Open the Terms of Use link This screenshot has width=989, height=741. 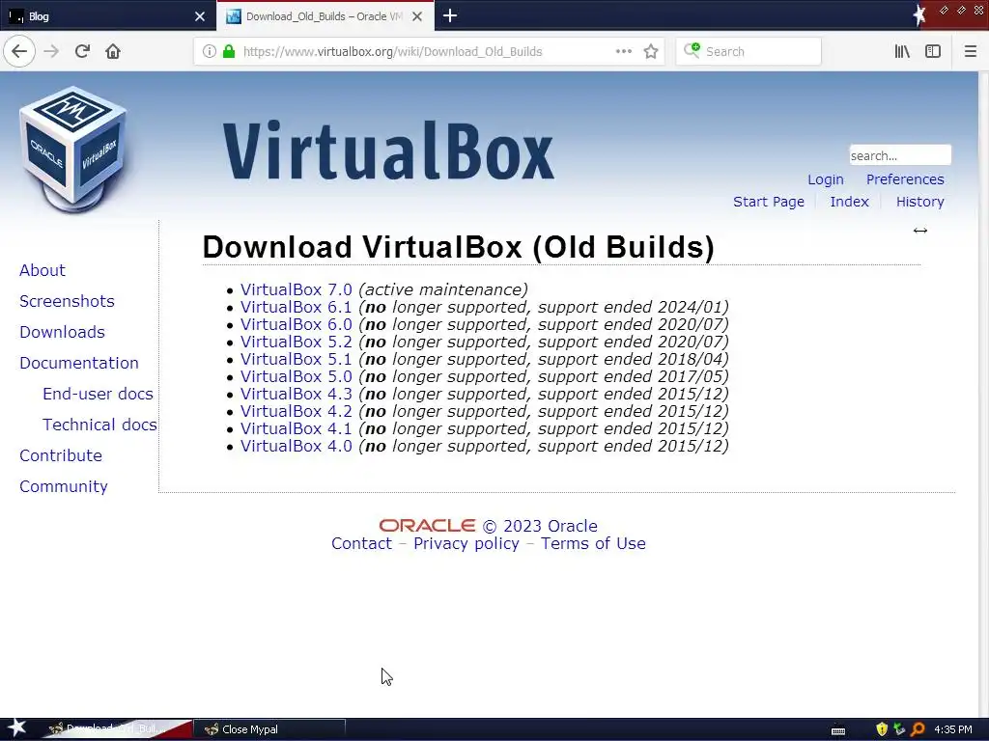click(593, 544)
